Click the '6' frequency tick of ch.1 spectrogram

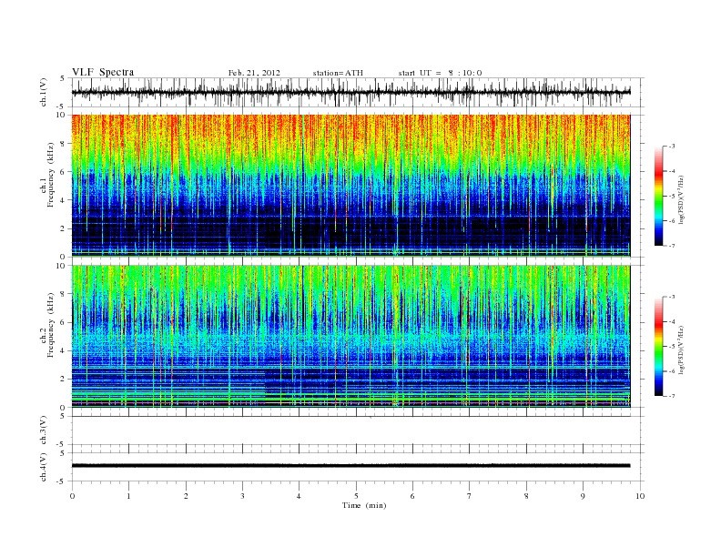(x=63, y=171)
